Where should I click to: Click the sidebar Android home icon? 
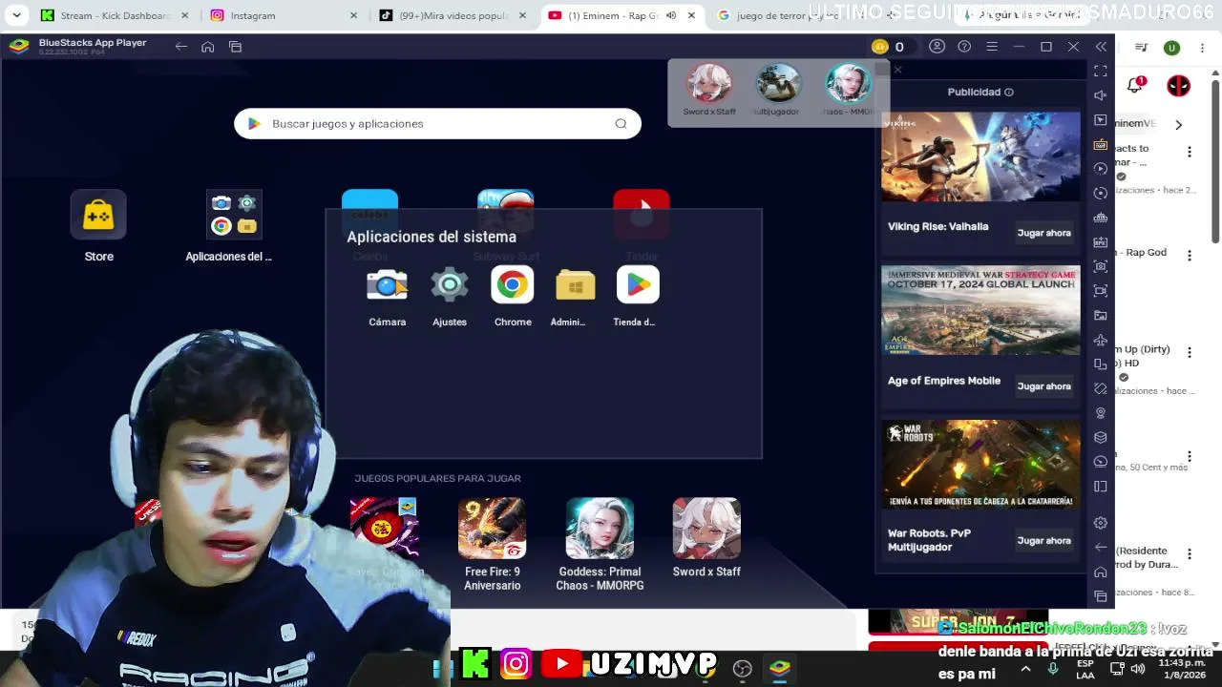tap(1101, 572)
